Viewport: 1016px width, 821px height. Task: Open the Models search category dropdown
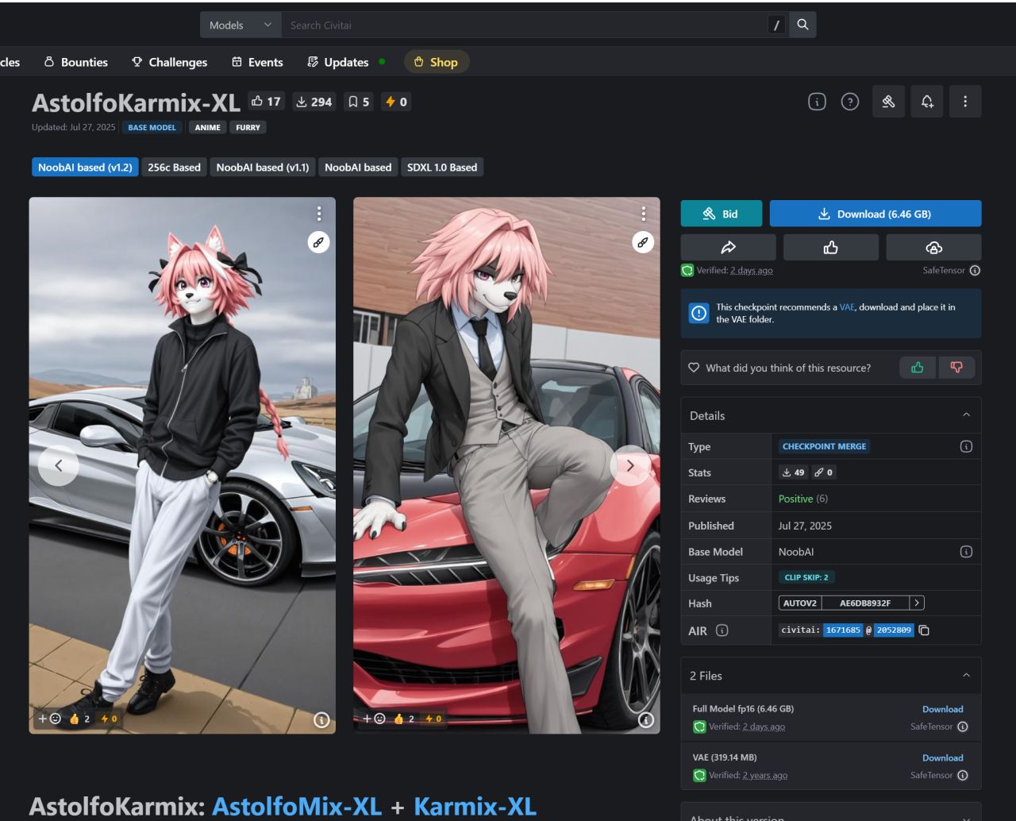coord(241,25)
